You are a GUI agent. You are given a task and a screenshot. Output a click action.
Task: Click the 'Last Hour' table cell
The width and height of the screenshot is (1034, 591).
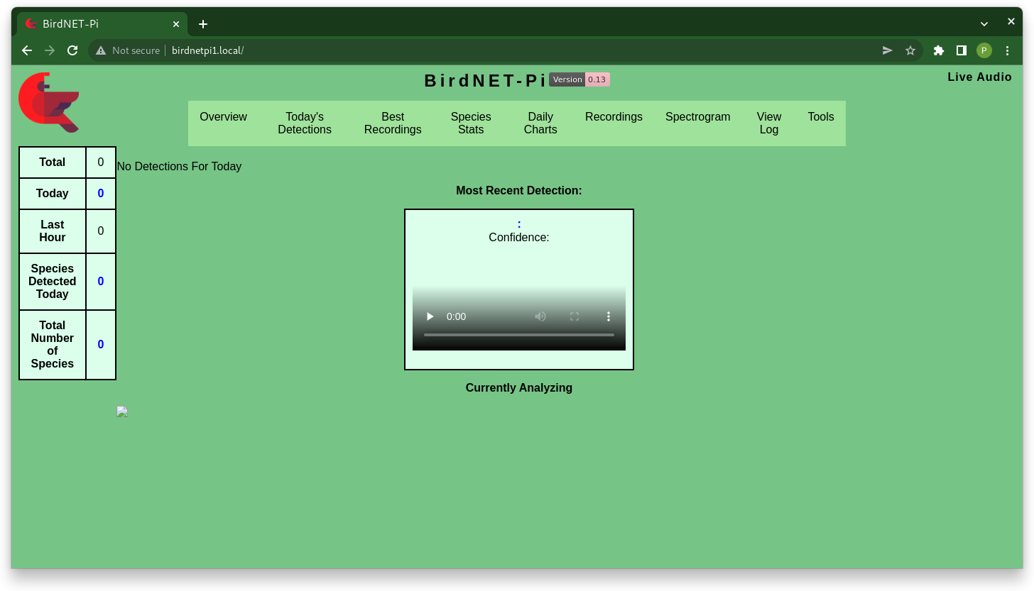(x=53, y=231)
